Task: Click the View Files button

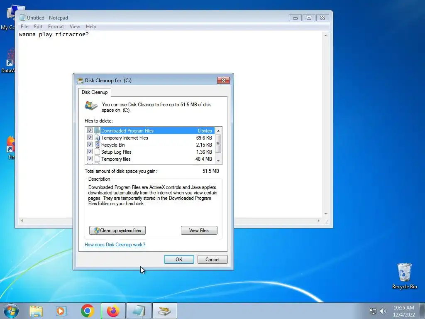Action: 199,230
